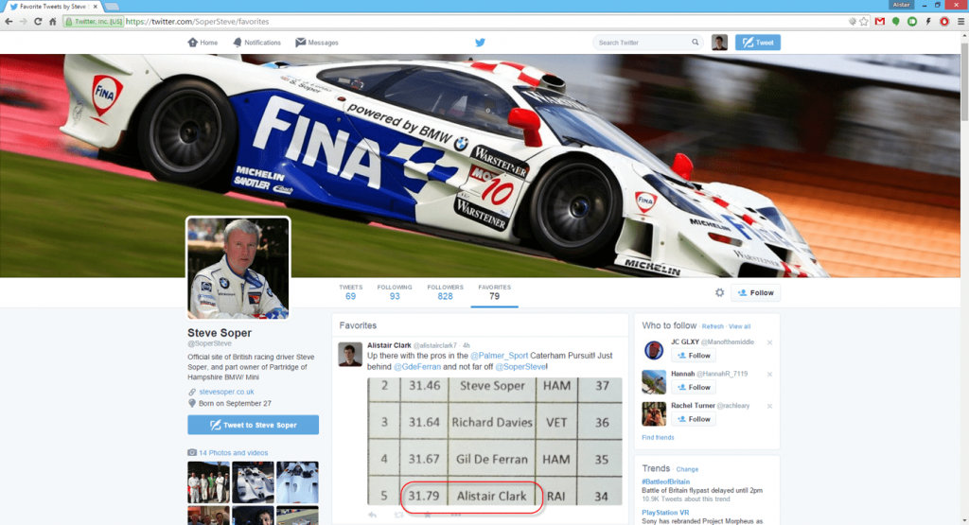Open browser home page icon
Viewport: 969px width, 525px height.
[x=53, y=21]
